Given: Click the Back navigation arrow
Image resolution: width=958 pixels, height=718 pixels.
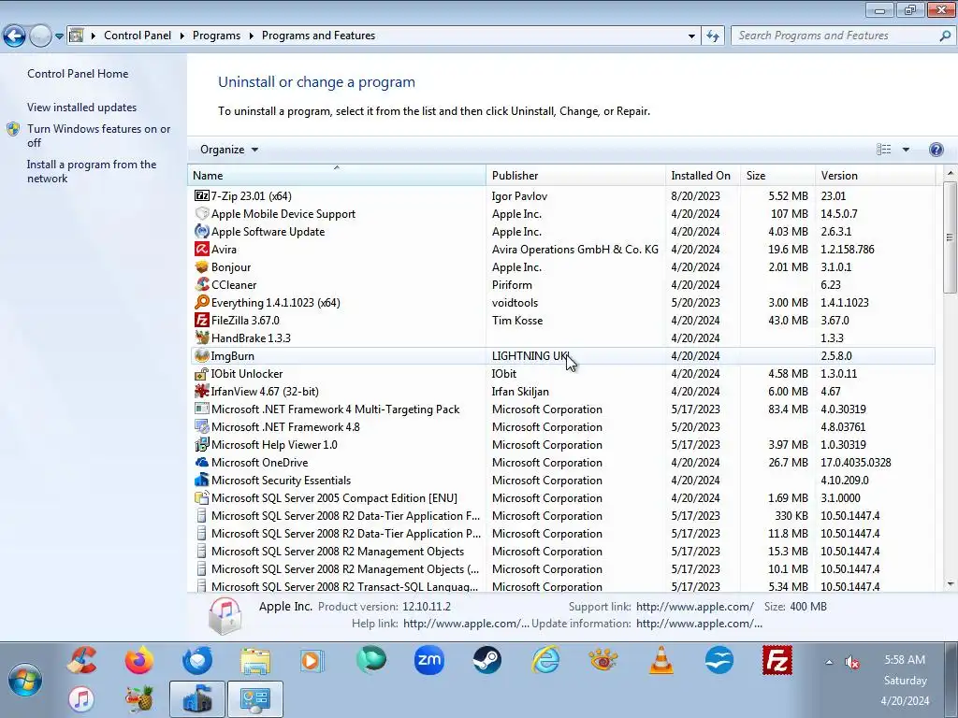Looking at the screenshot, I should pyautogui.click(x=15, y=36).
